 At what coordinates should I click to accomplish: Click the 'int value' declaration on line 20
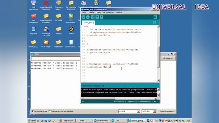coord(95,29)
